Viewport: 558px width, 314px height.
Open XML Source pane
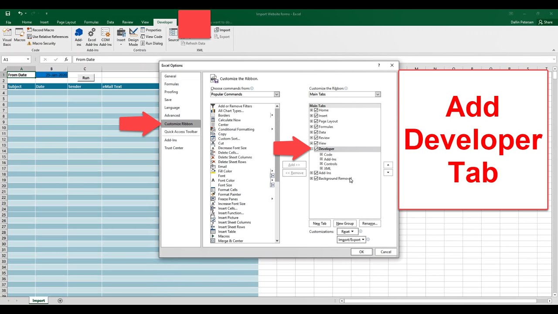point(174,35)
